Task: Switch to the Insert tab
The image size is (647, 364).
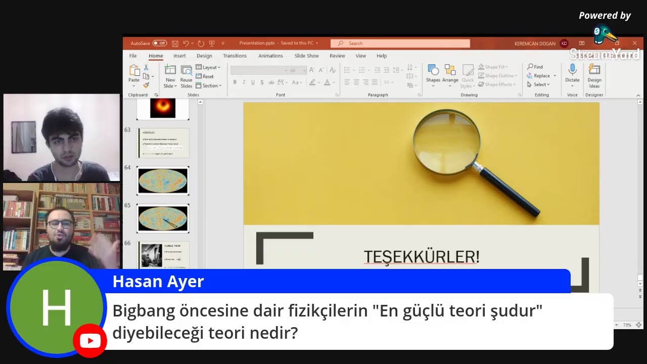Action: pos(179,56)
